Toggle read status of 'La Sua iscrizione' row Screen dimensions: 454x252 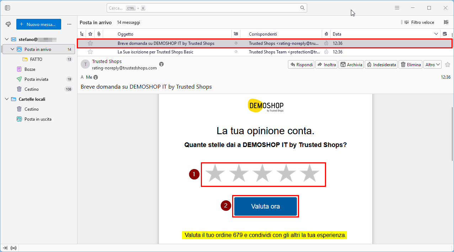236,52
